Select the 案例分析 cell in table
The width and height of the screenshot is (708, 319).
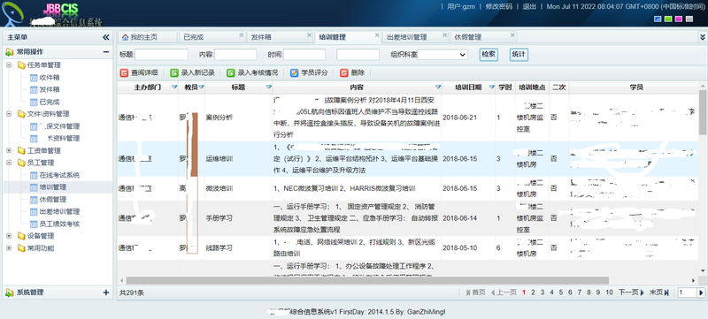point(238,118)
